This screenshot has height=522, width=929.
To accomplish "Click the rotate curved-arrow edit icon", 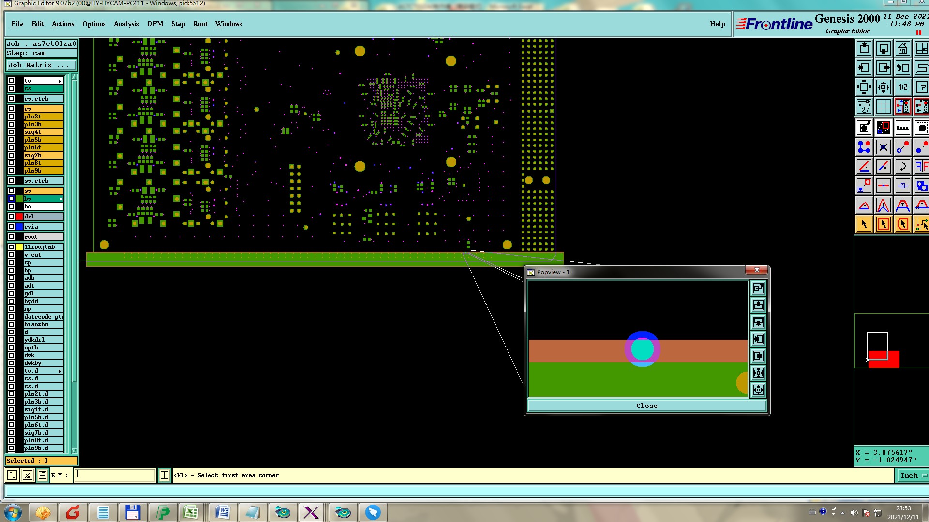I will [903, 167].
